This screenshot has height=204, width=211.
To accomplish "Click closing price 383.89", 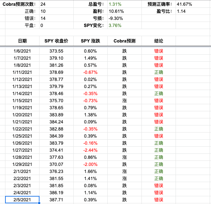I will (x=56, y=115).
